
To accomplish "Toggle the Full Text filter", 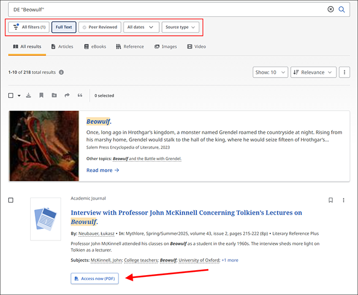I will [x=64, y=27].
